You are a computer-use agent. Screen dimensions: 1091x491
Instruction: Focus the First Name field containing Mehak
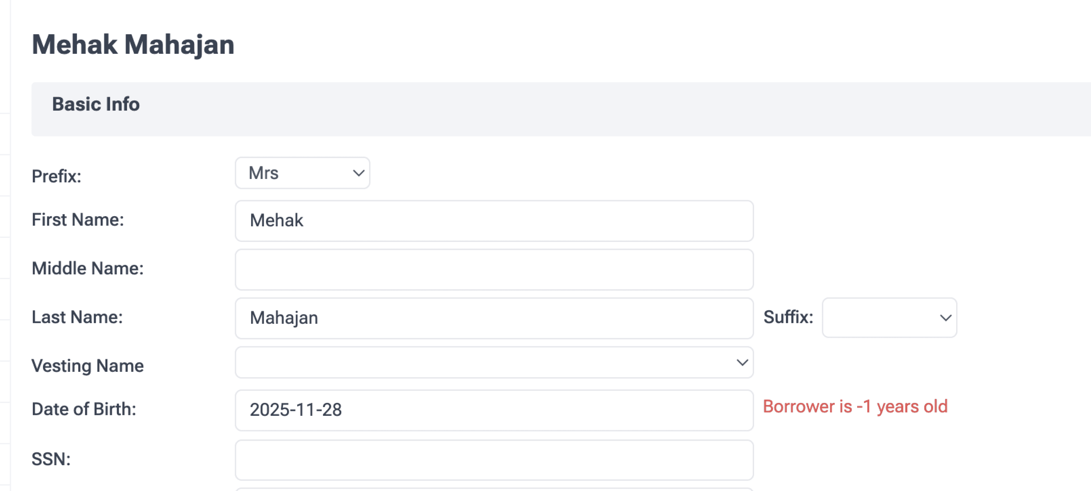point(494,221)
